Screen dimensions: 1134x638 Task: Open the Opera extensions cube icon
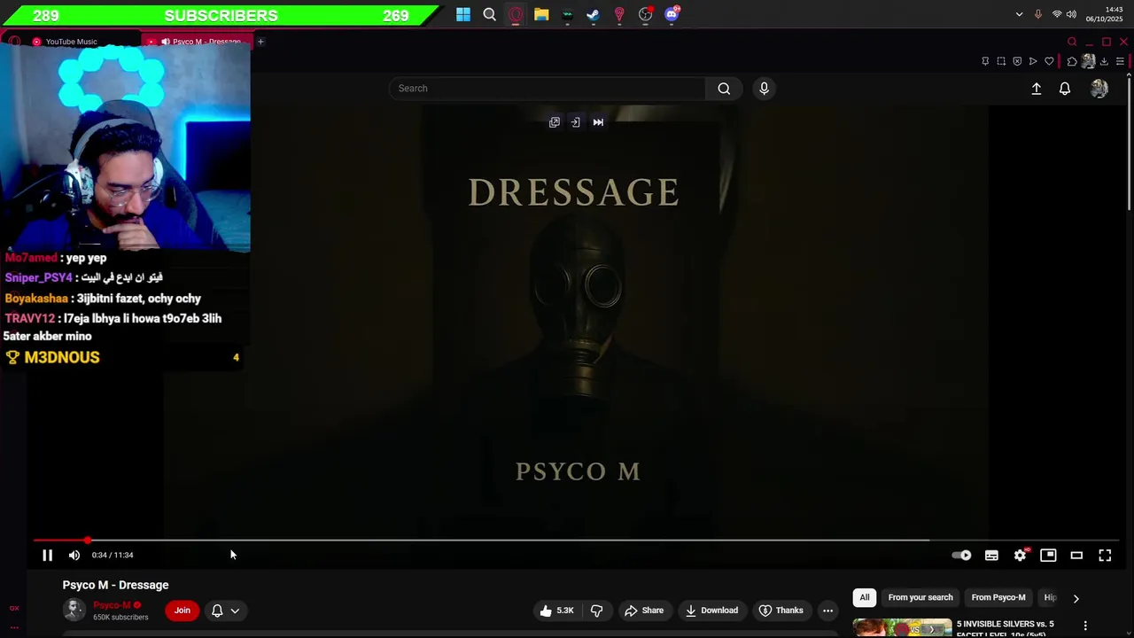[x=1072, y=61]
